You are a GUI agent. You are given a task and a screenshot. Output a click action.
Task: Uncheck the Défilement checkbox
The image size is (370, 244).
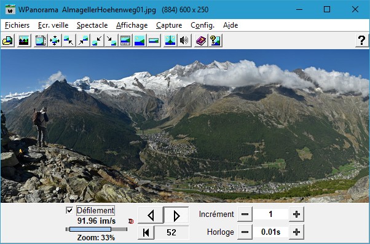[x=69, y=210]
